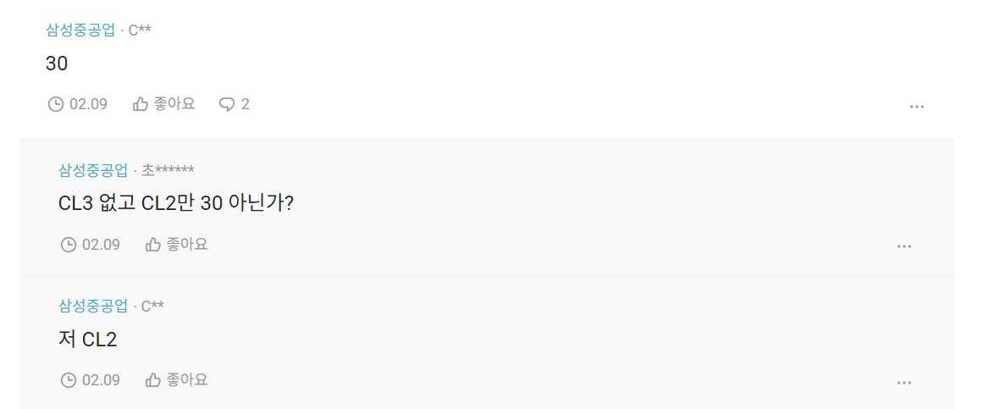Click clock icon on 초****** reply
983x409 pixels.
click(x=69, y=245)
